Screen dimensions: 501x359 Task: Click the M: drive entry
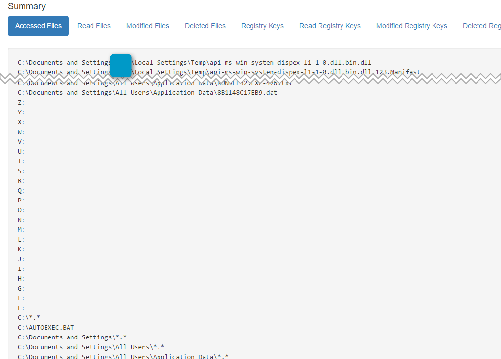pyautogui.click(x=21, y=229)
